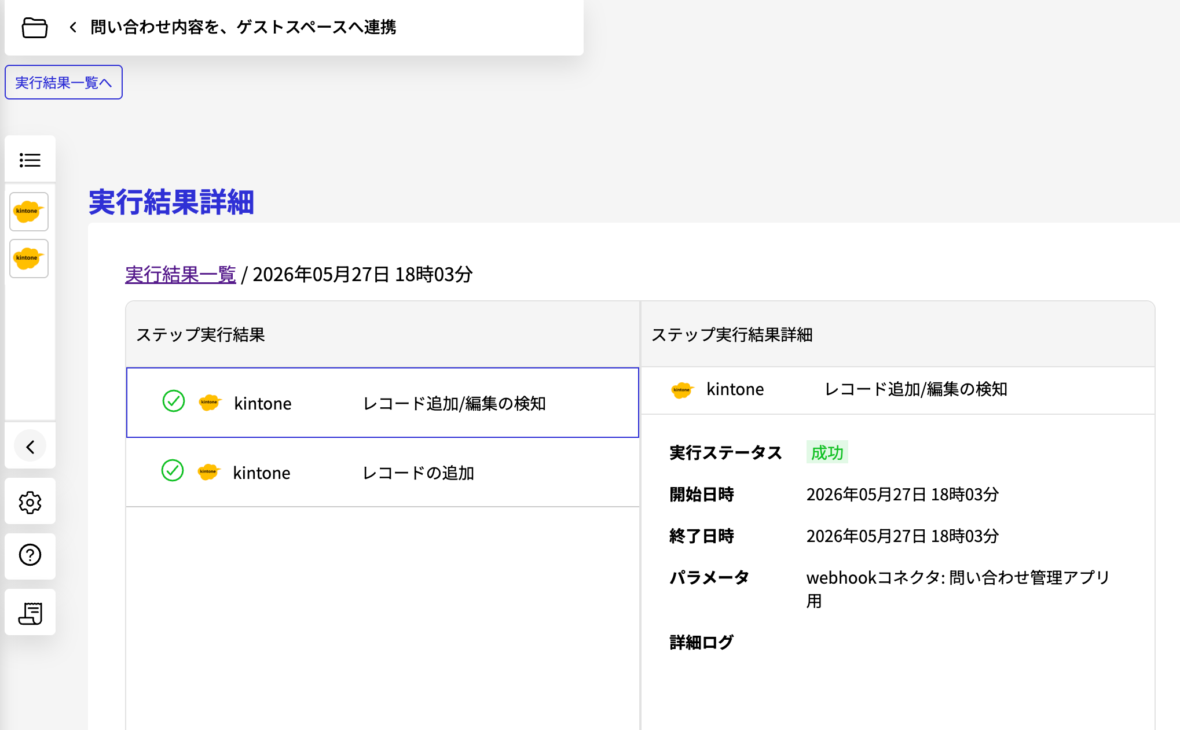This screenshot has height=730, width=1180.
Task: Click scenario title 問い合わせ内容を、ゲストスペースへ連携
Action: 243,27
